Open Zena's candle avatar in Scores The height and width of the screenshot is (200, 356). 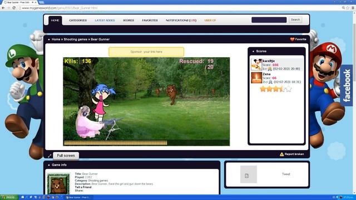coord(256,78)
